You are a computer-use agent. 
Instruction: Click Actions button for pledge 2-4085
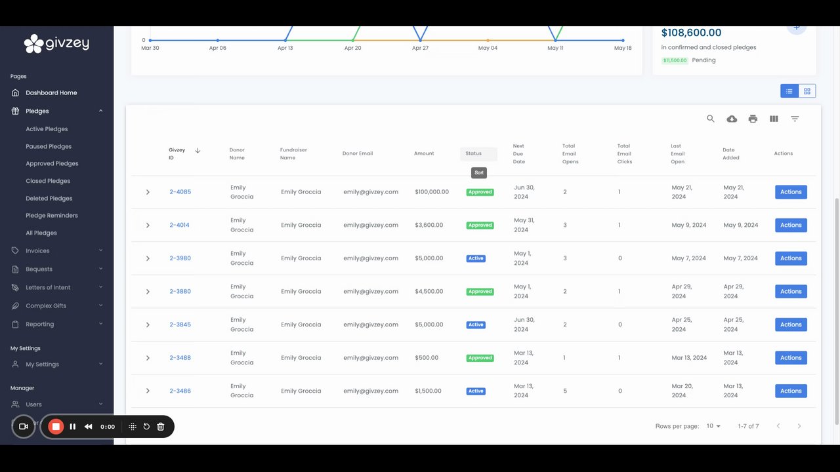tap(791, 192)
